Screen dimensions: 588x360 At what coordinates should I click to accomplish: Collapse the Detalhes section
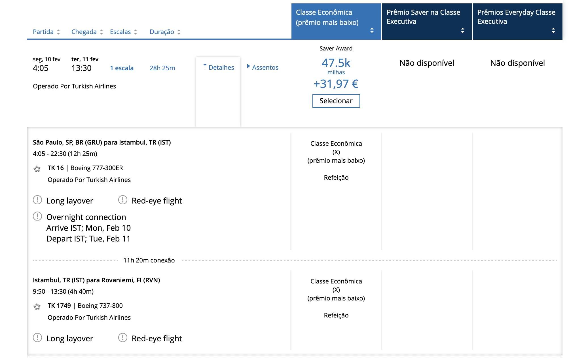pos(218,67)
